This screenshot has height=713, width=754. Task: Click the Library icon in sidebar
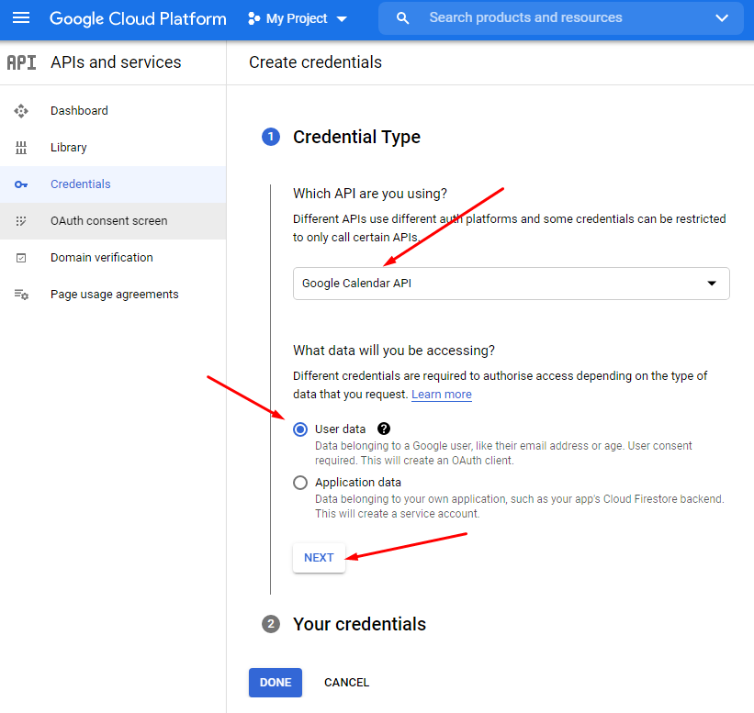pos(21,148)
